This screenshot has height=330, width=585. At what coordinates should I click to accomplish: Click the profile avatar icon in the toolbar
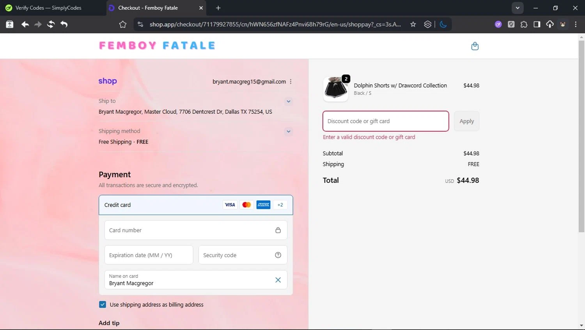click(x=563, y=25)
